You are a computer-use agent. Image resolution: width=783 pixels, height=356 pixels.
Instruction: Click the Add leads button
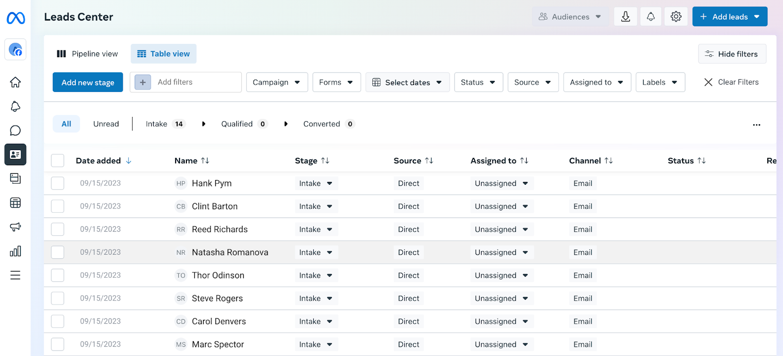click(730, 17)
